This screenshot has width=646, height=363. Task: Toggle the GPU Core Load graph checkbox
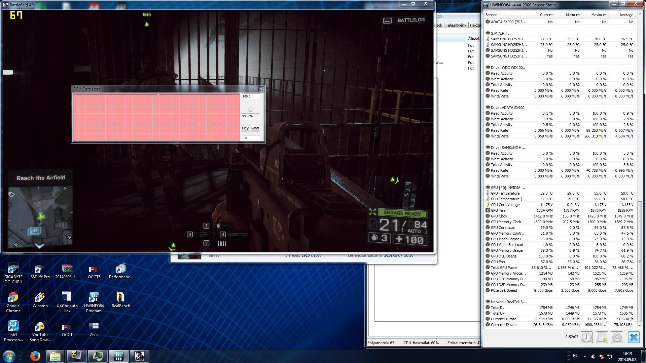coord(250,110)
